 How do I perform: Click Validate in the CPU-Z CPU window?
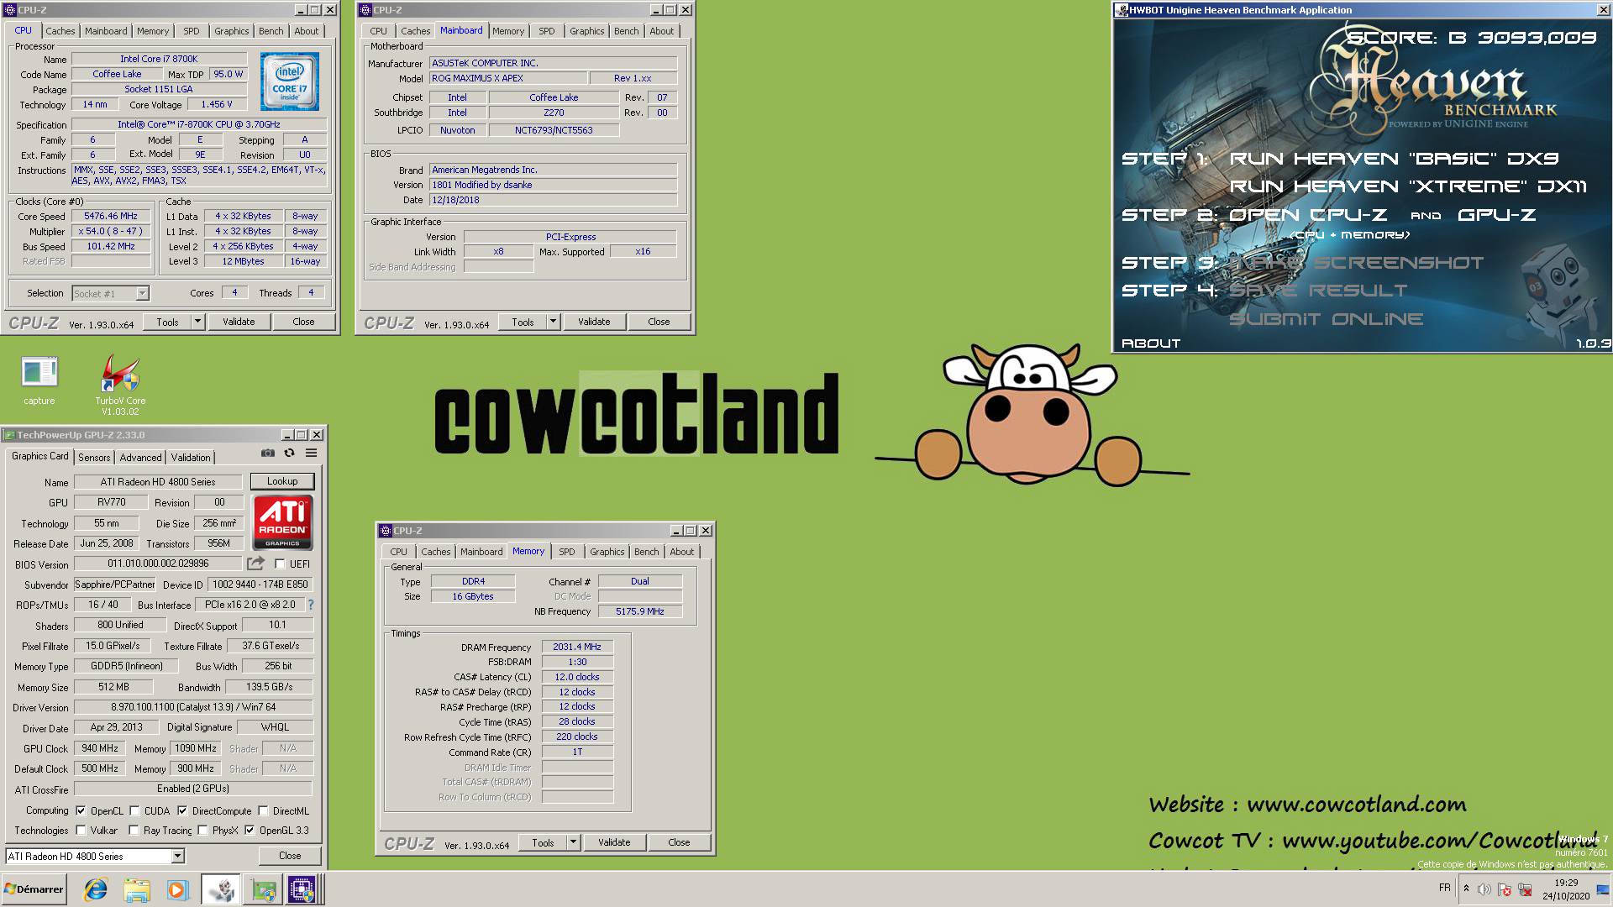pyautogui.click(x=239, y=322)
